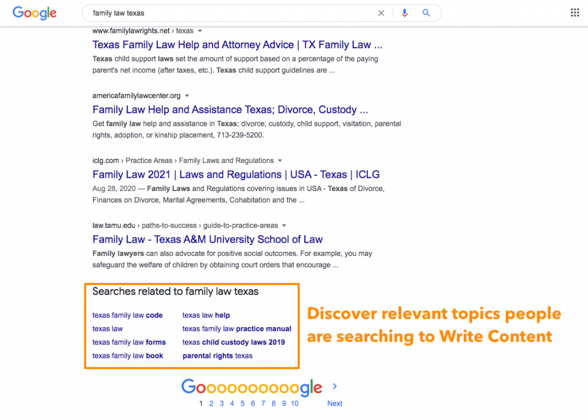Go to results page 7

[263, 403]
